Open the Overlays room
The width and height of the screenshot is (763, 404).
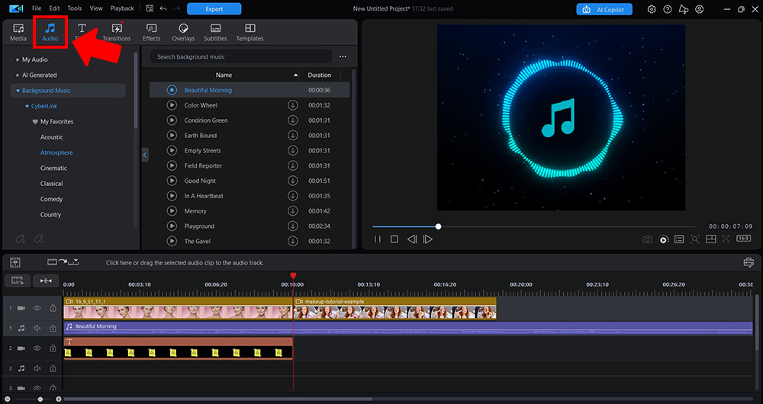pyautogui.click(x=183, y=32)
